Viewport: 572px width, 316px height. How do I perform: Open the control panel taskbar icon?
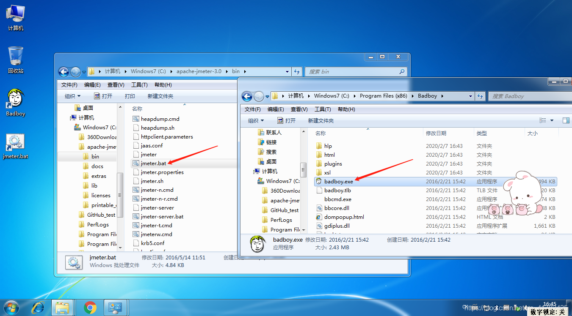[116, 307]
